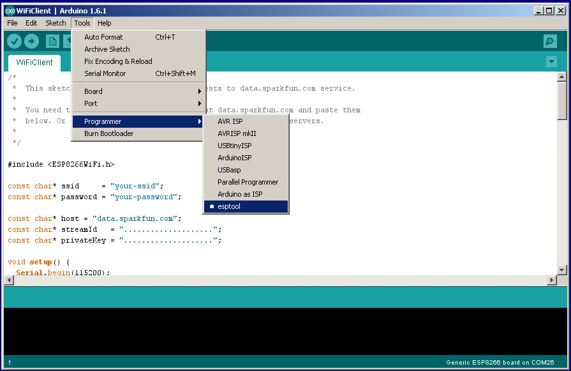The width and height of the screenshot is (571, 371).
Task: Minimize the Arduino window
Action: [538, 11]
